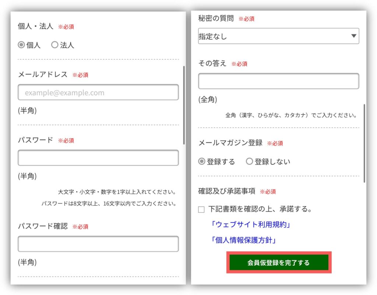377x295 pixels.
Task: Choose 登録する for mail magazine
Action: point(202,161)
